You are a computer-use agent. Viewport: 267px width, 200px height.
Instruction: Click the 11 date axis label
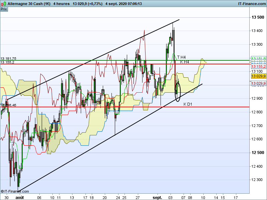[59, 198]
